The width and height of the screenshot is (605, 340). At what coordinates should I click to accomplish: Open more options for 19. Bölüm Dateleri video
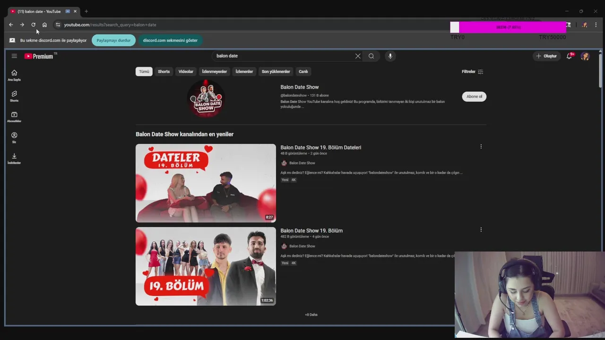pyautogui.click(x=481, y=146)
